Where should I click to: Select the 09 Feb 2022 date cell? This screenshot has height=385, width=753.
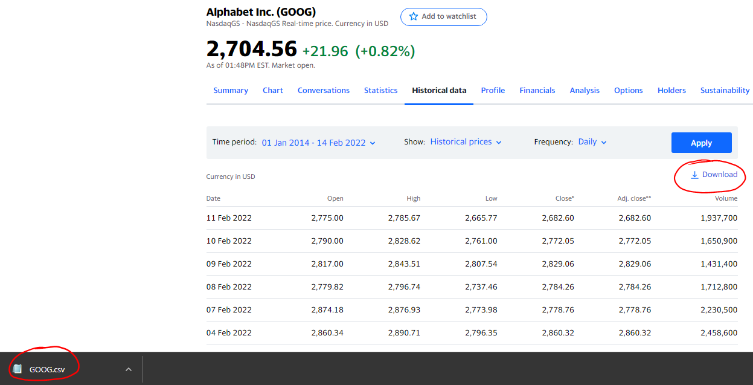tap(229, 264)
